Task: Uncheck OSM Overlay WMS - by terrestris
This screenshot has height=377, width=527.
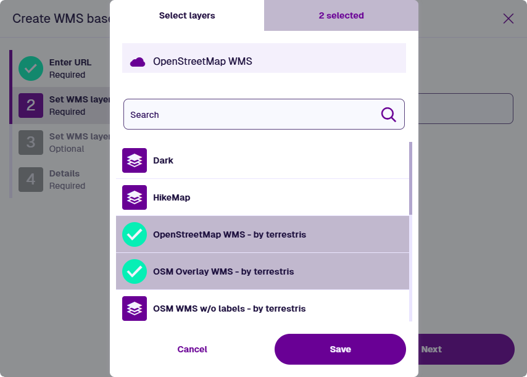Action: click(x=135, y=271)
